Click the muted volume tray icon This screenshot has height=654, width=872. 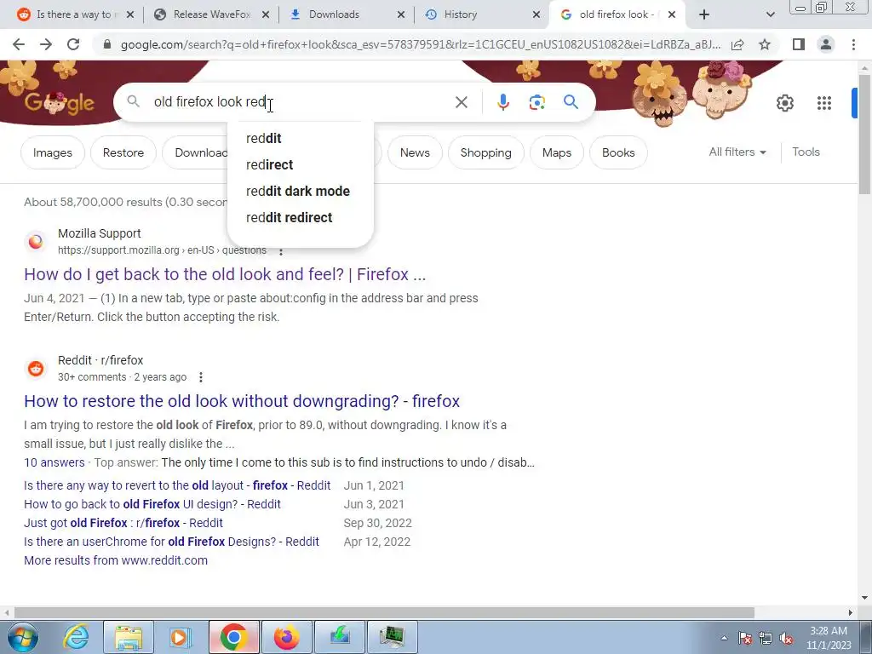tap(786, 639)
